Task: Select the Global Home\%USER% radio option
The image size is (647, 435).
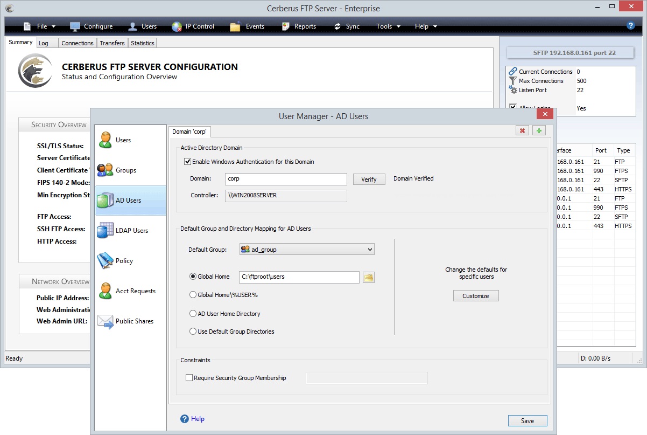Action: coord(193,295)
